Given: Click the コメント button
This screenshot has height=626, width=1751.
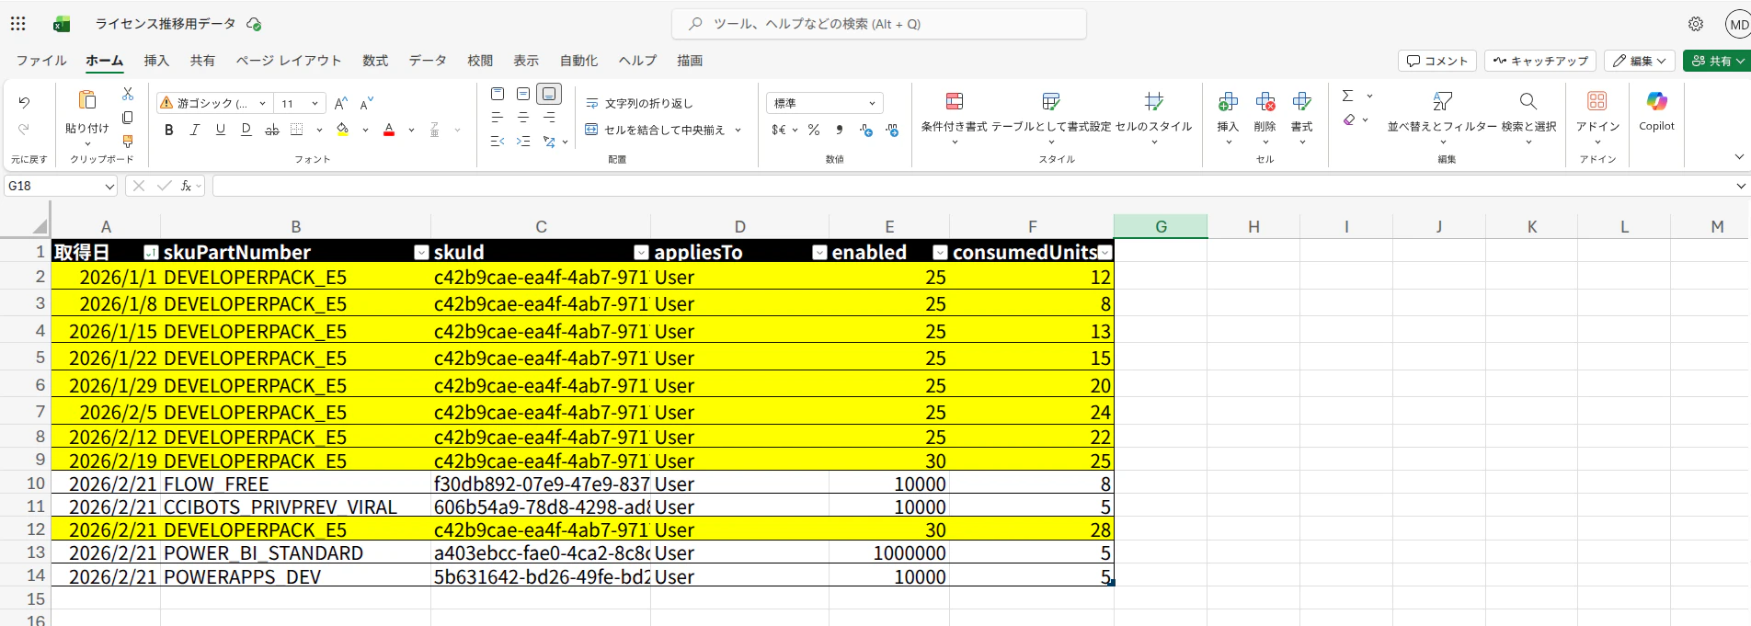Looking at the screenshot, I should coord(1437,61).
